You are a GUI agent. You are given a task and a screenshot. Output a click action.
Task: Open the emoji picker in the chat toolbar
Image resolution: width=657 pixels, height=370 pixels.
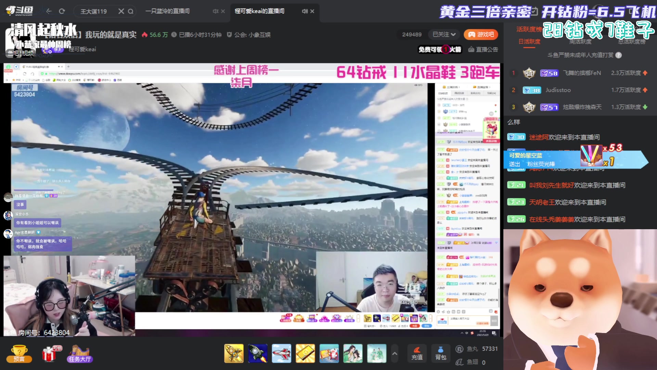click(438, 312)
